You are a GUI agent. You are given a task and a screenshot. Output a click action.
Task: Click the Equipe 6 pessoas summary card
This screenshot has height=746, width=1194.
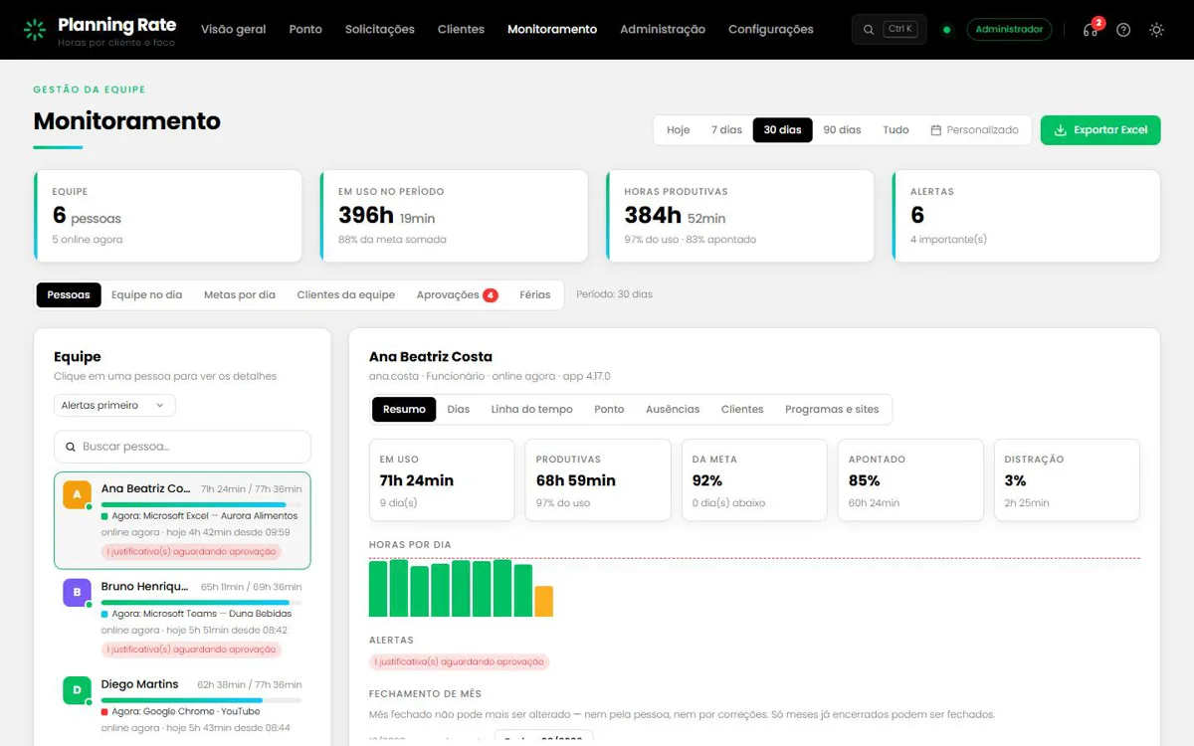click(x=168, y=216)
